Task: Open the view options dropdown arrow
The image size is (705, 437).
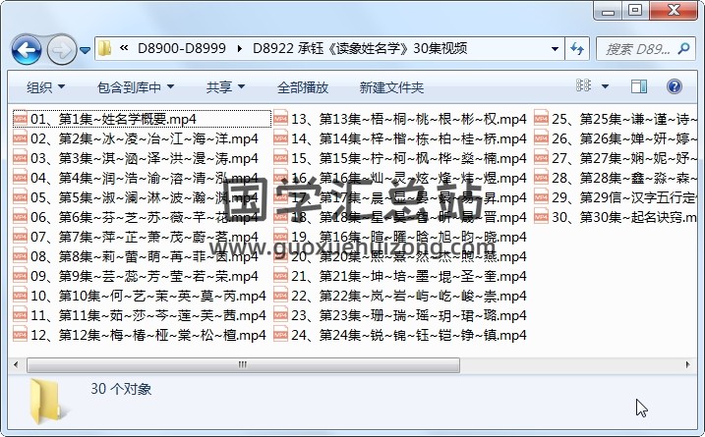Action: (605, 86)
